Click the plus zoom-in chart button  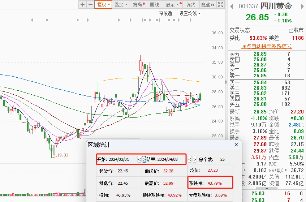click(83, 5)
